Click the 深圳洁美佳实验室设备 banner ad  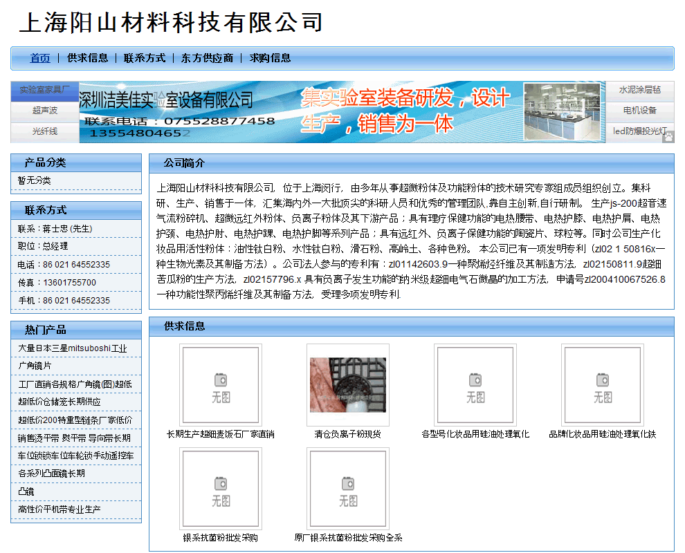point(342,112)
